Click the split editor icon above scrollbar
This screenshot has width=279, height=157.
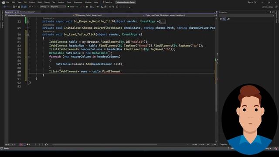(217, 15)
